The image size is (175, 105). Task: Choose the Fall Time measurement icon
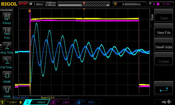(7, 61)
